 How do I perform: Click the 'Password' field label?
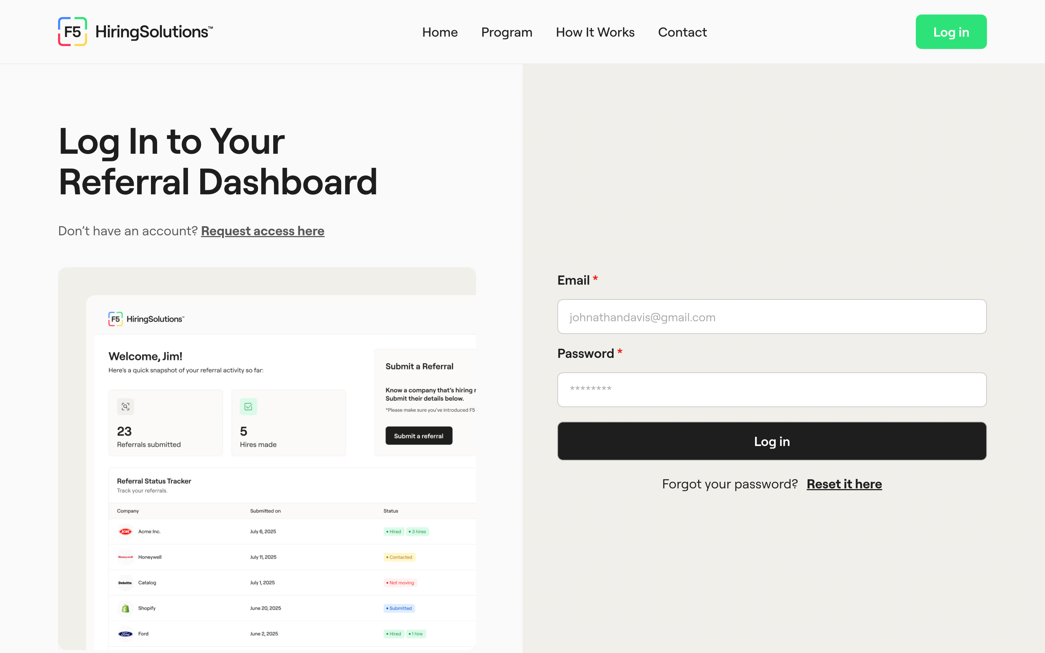585,353
